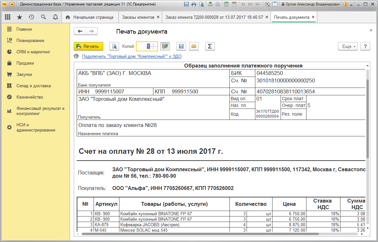Toggle the edit mode table-pencil button
Image resolution: width=378 pixels, height=242 pixels.
click(x=165, y=46)
